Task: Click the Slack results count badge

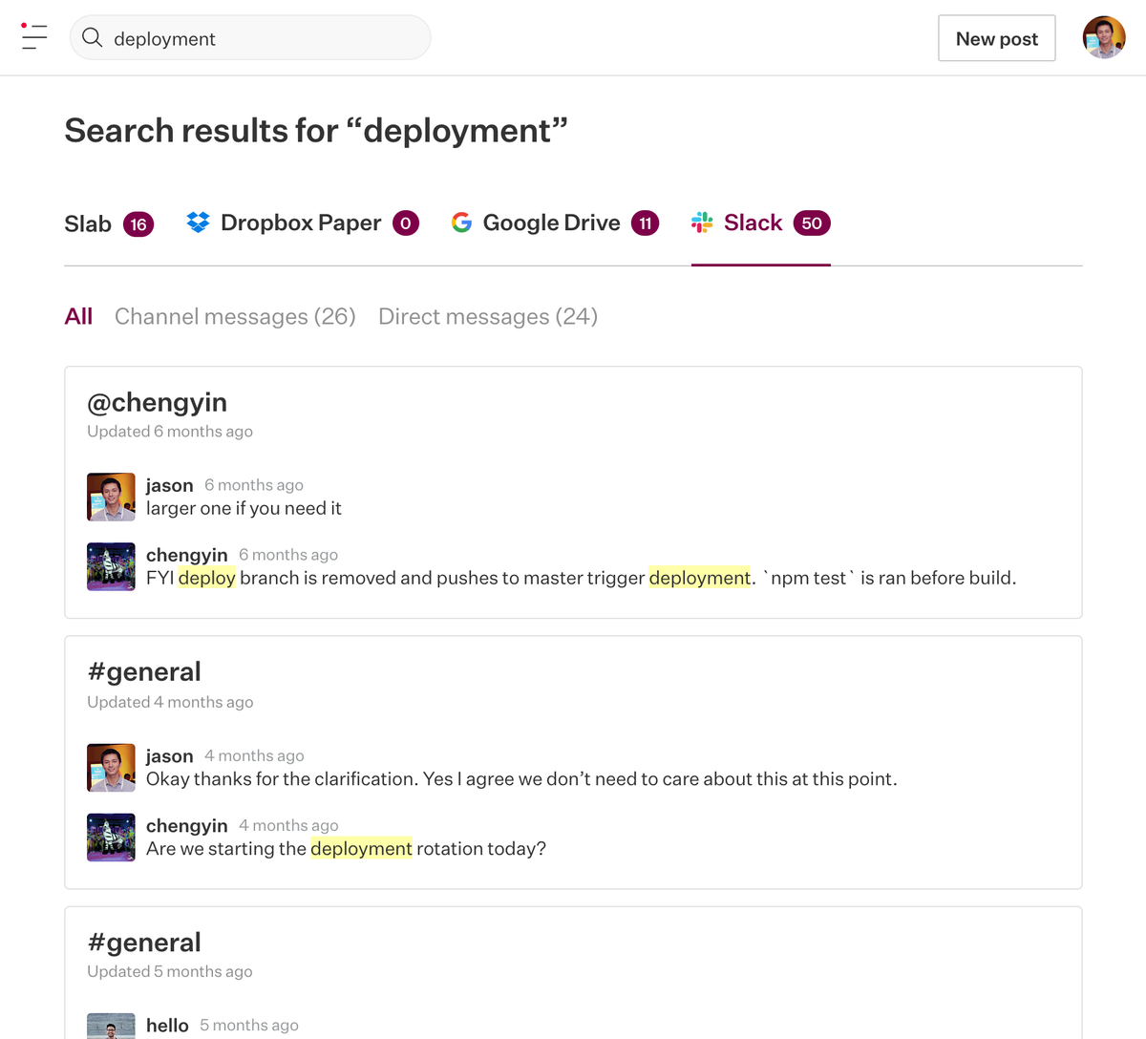Action: click(812, 223)
